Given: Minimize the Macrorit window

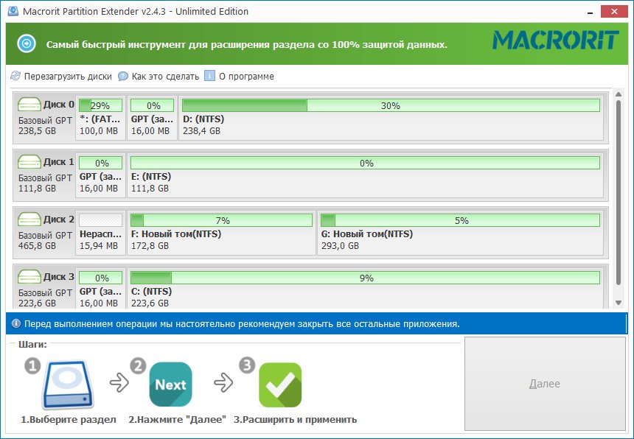Looking at the screenshot, I should click(x=590, y=12).
